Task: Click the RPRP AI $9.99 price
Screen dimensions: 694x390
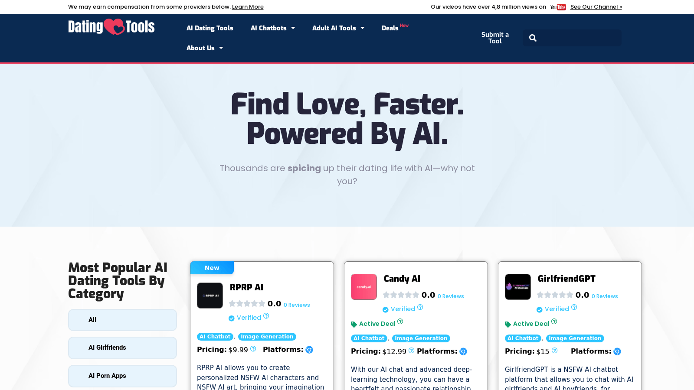Action: 238,350
